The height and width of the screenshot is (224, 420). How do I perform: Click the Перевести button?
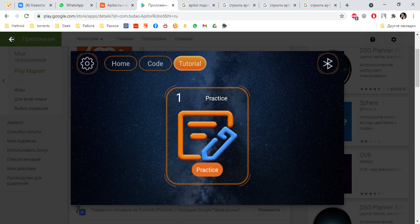click(x=269, y=210)
